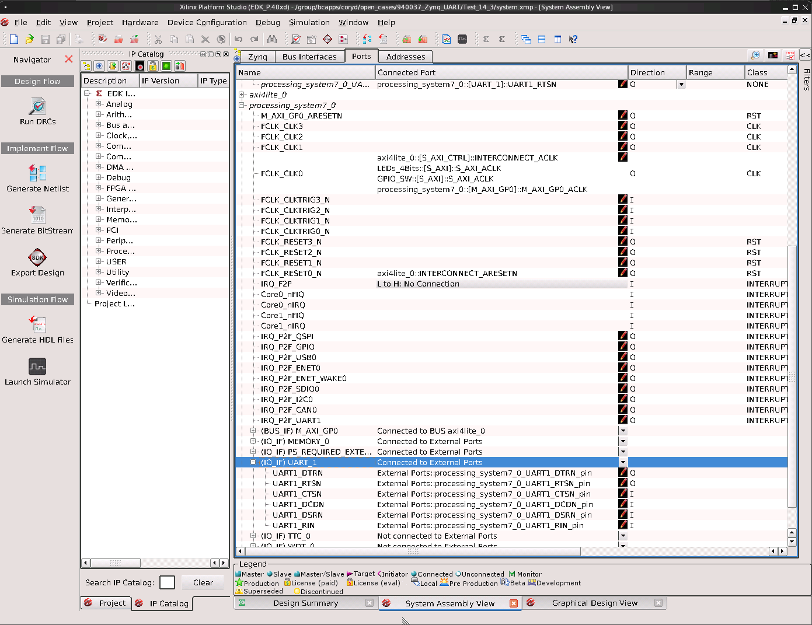This screenshot has height=625, width=812.
Task: Click the Undo arrow icon
Action: pos(239,39)
